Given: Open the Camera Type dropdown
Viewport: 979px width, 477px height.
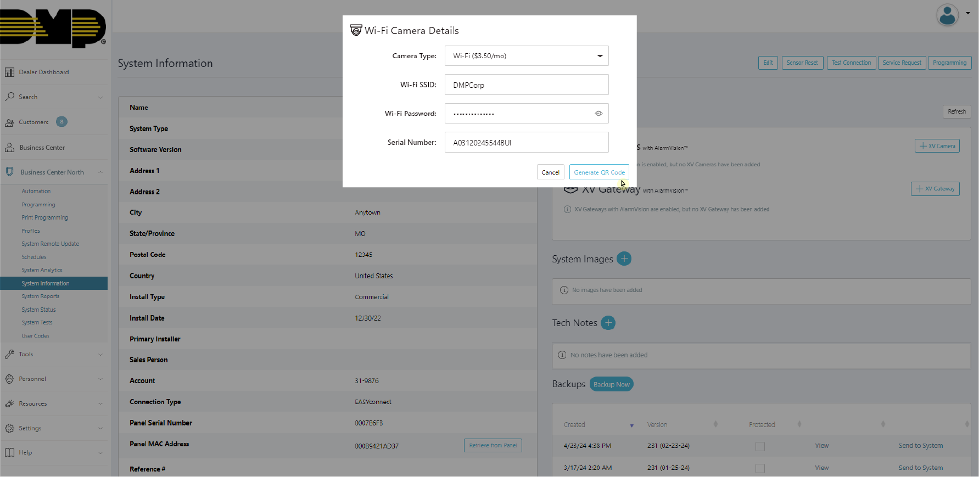Looking at the screenshot, I should tap(526, 56).
